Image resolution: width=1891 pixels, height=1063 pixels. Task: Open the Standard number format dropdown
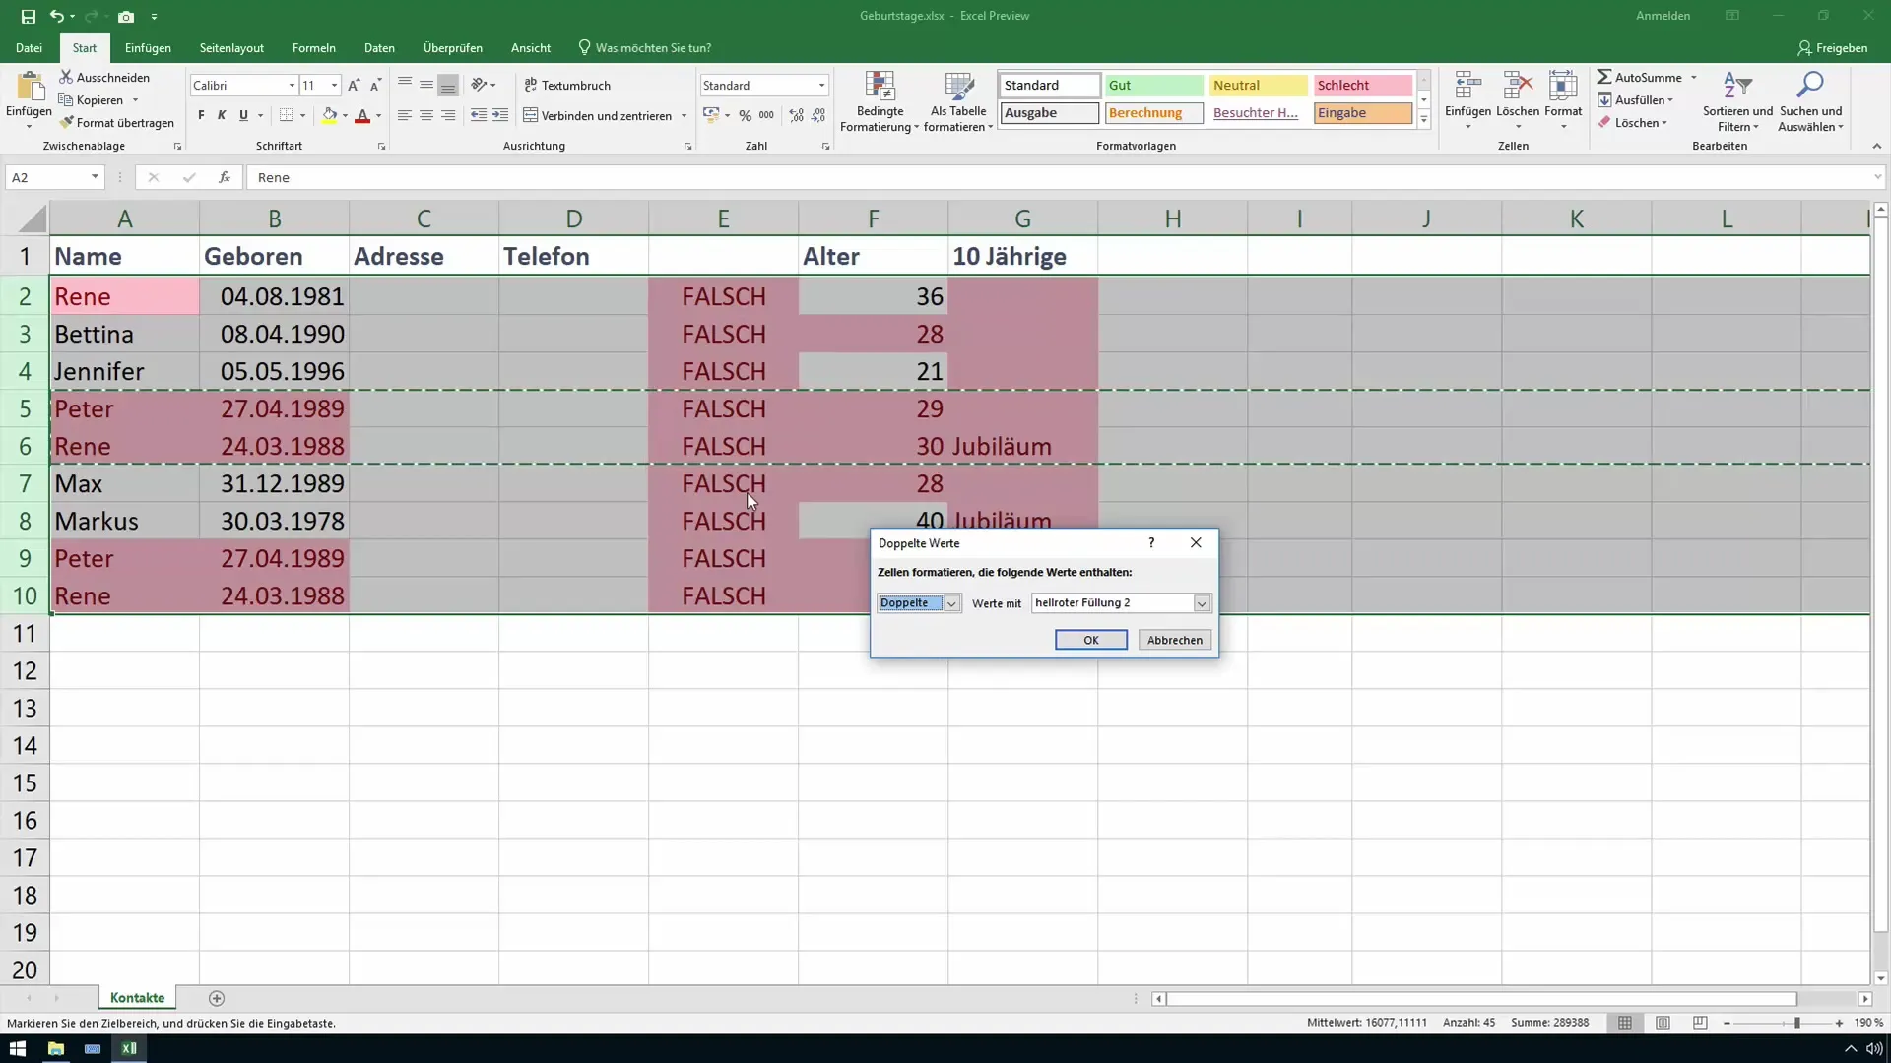point(821,86)
